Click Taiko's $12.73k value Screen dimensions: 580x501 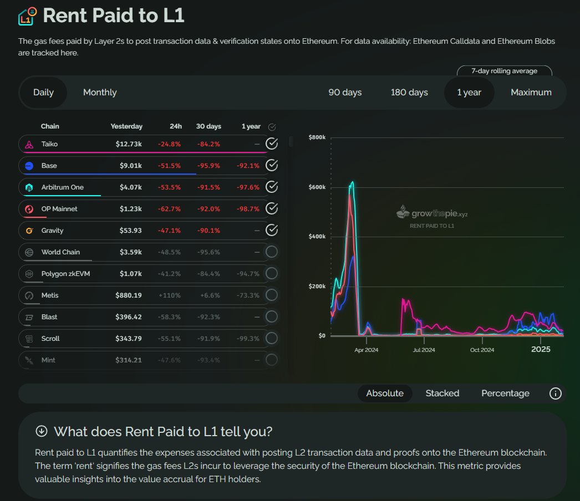(129, 144)
